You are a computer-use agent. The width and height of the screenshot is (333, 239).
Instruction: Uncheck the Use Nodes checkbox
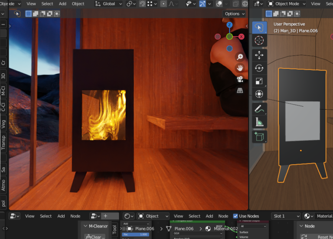point(235,216)
